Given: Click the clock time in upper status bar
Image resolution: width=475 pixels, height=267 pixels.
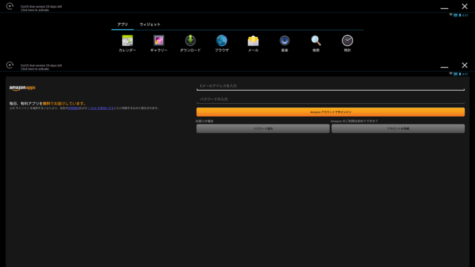Looking at the screenshot, I should (x=465, y=15).
